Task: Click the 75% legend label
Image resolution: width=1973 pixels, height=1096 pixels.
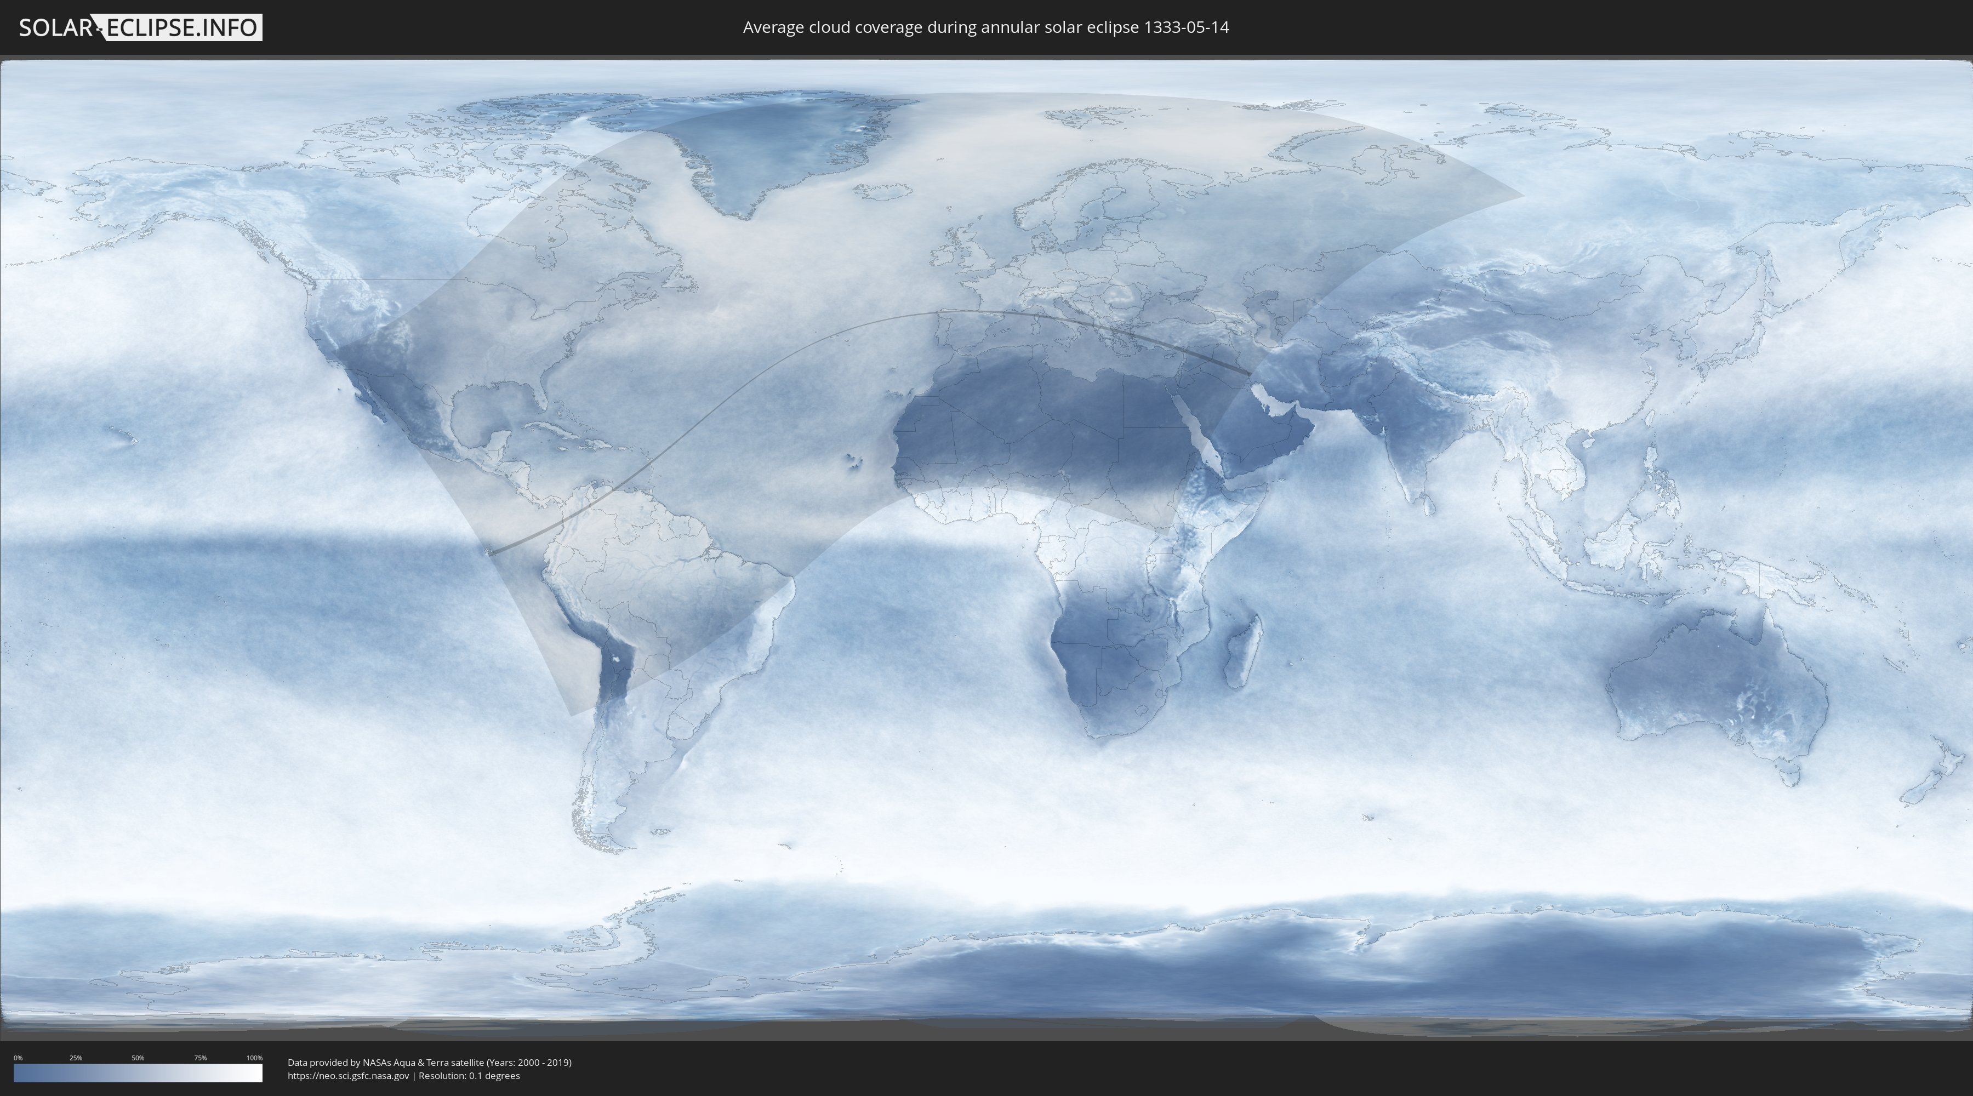Action: tap(200, 1058)
